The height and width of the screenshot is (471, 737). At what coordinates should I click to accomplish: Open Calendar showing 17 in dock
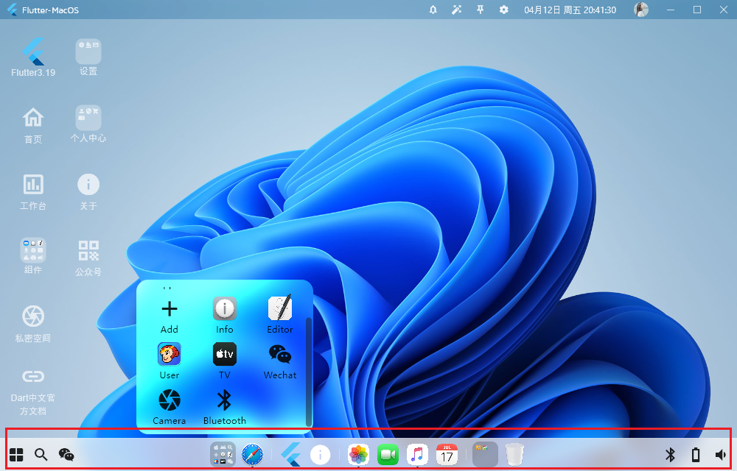[x=447, y=455]
